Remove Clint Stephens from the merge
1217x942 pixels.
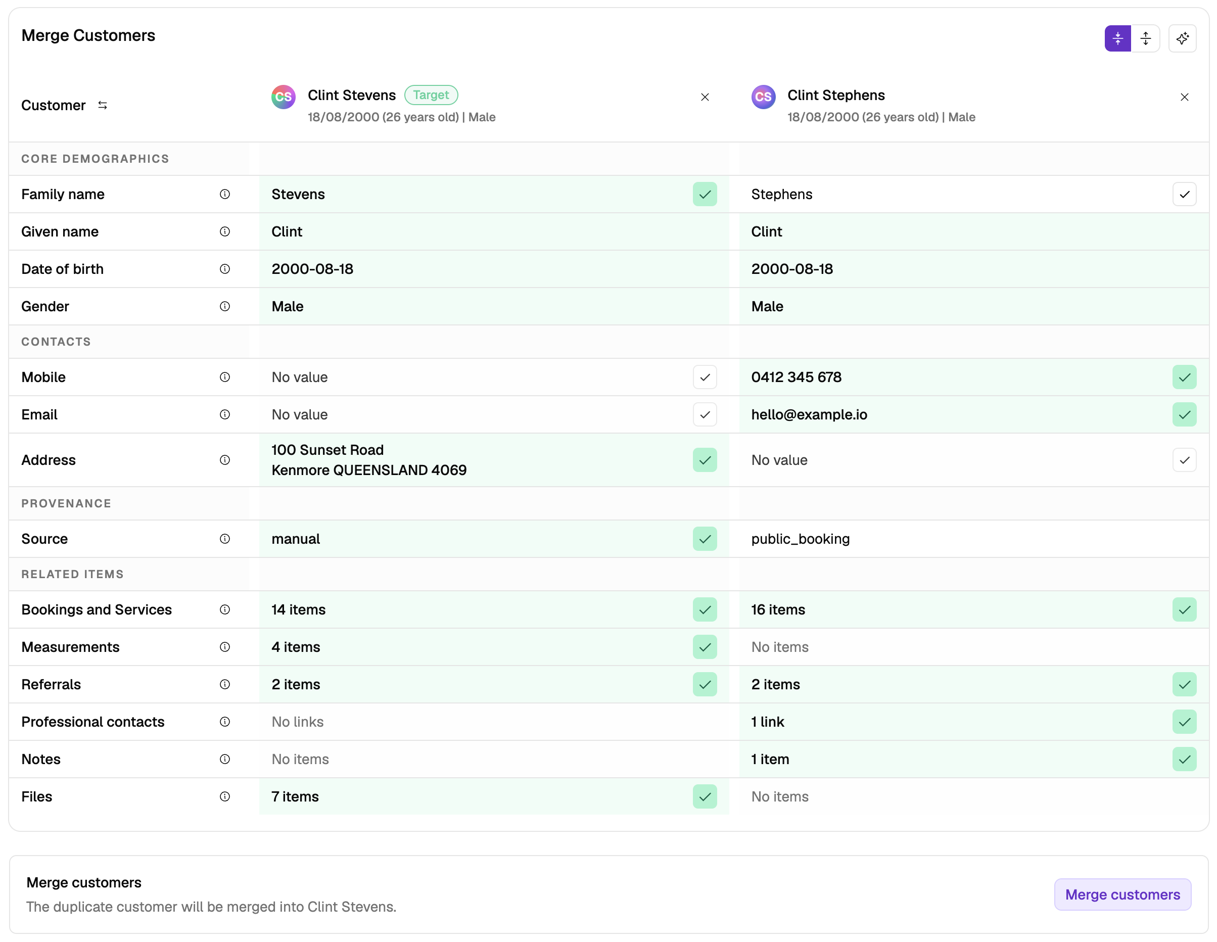(x=1184, y=97)
